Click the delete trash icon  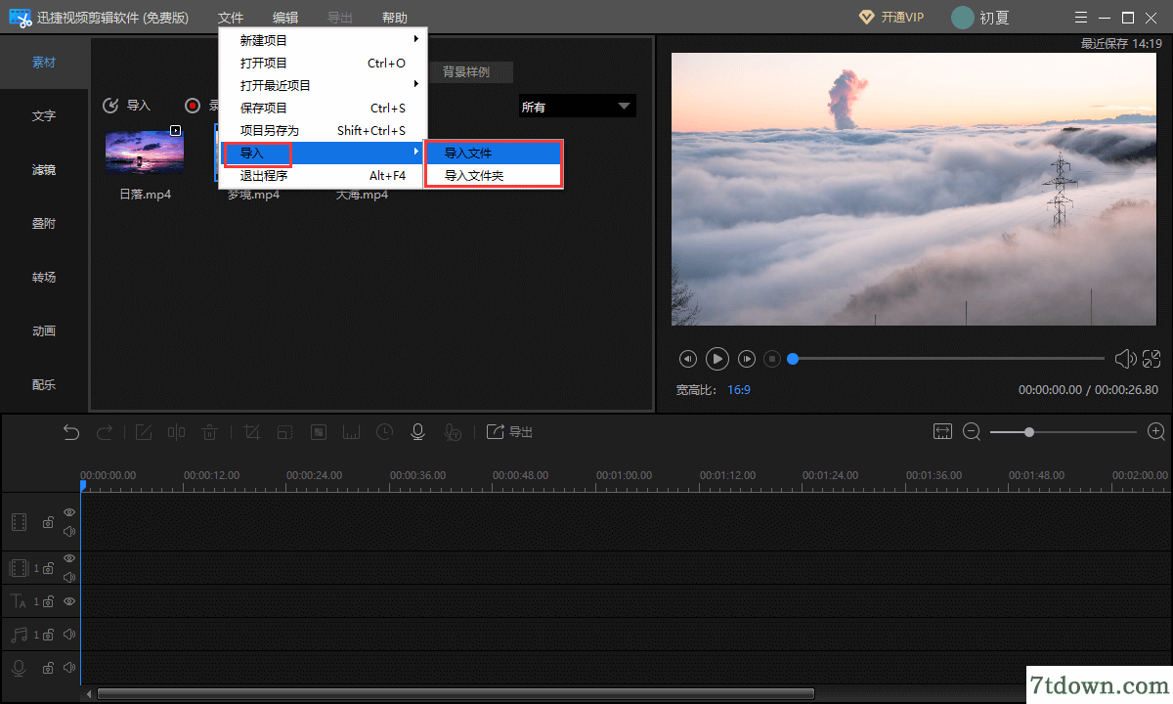(209, 432)
